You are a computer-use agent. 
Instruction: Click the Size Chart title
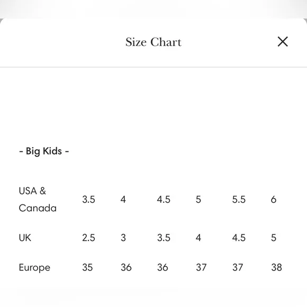click(x=153, y=42)
